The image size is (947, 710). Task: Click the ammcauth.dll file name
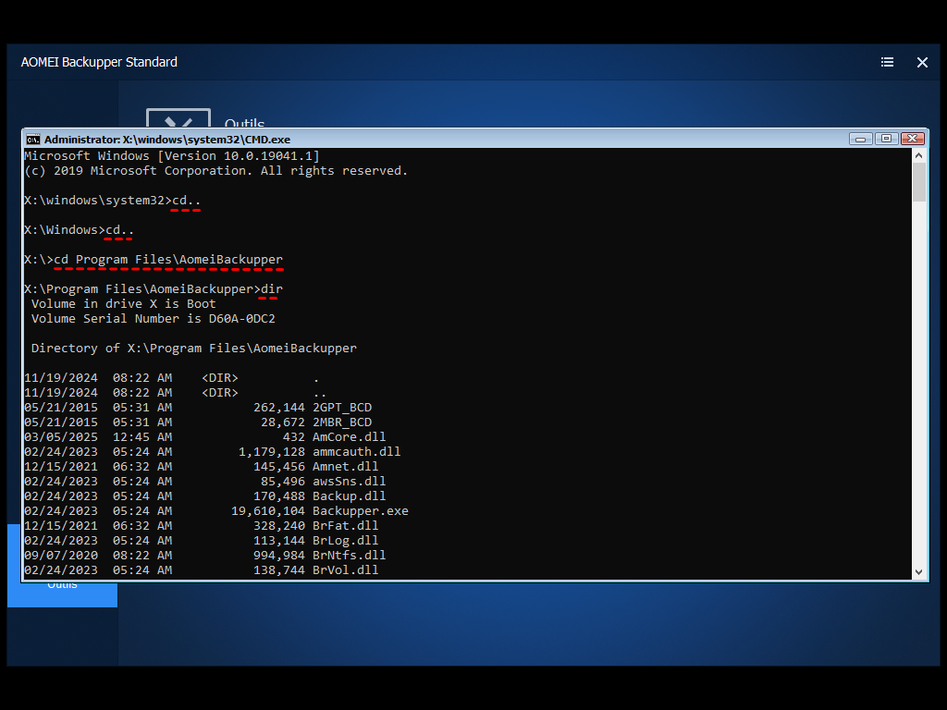point(356,451)
